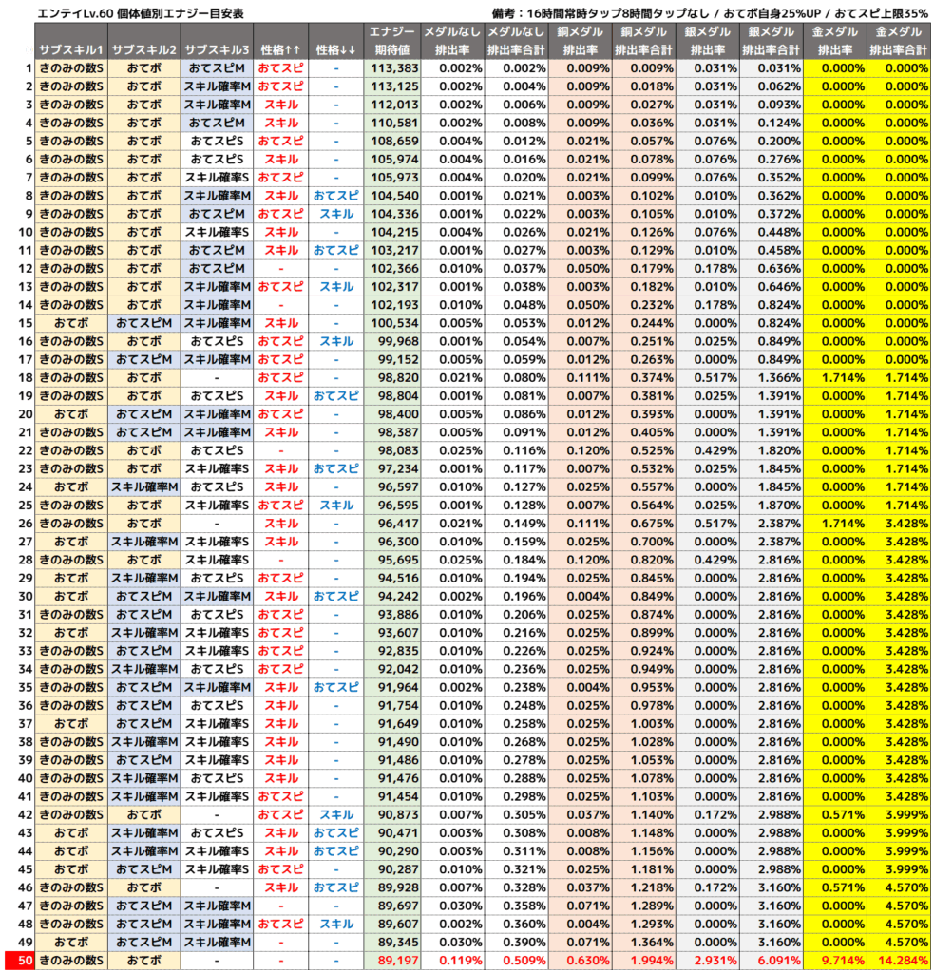
Task: Select the 1.994% bronze medal total cell
Action: [644, 961]
